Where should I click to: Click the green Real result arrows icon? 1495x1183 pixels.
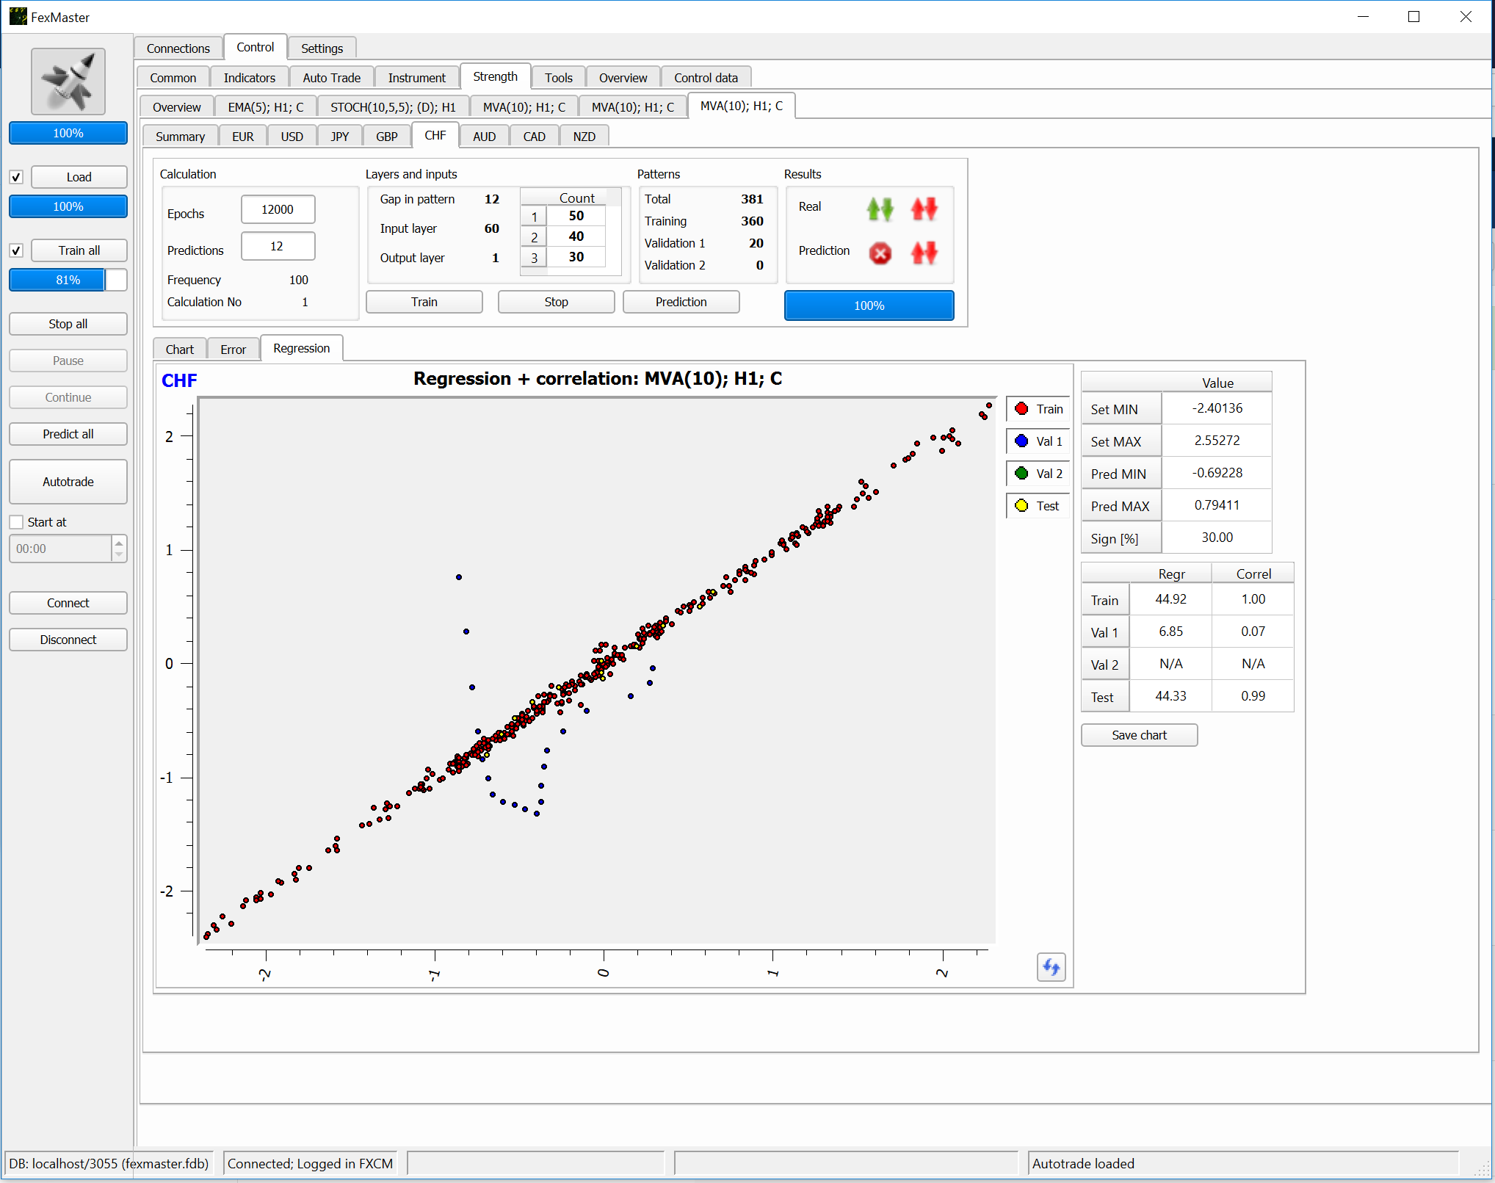880,209
